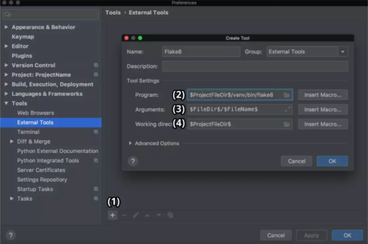Screen dimensions: 368x244
Task: Select Startup Tasks
Action: [x=35, y=189]
